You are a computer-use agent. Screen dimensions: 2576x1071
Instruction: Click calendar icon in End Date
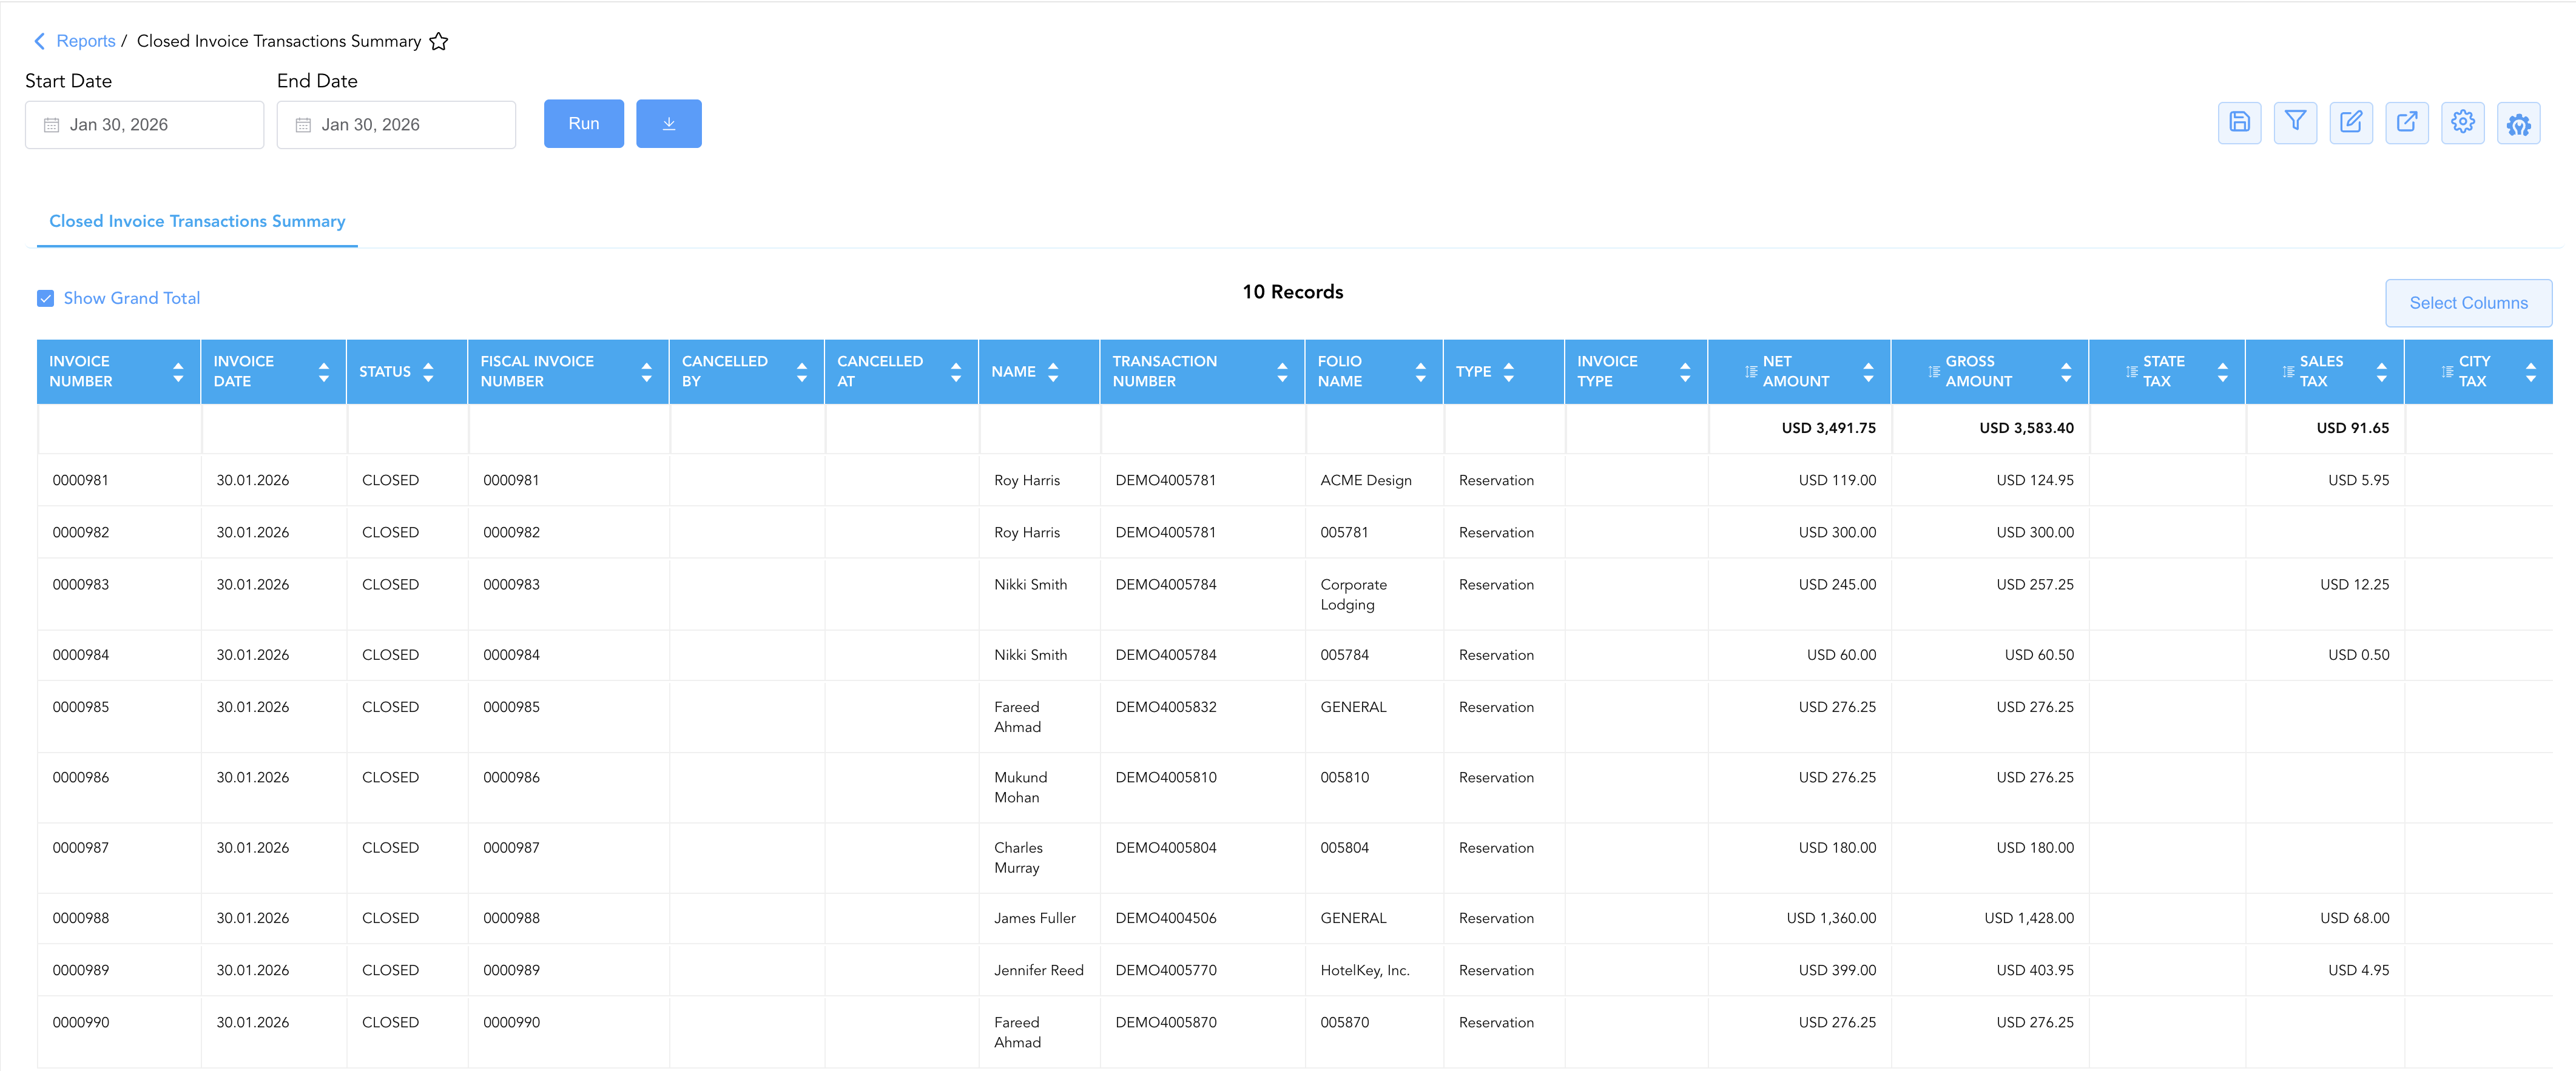(x=303, y=125)
